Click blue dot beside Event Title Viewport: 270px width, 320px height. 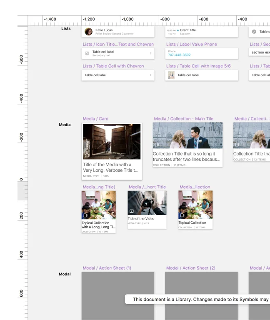pos(178,30)
